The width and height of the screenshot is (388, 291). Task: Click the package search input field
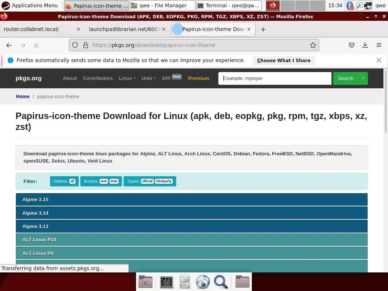pos(275,78)
